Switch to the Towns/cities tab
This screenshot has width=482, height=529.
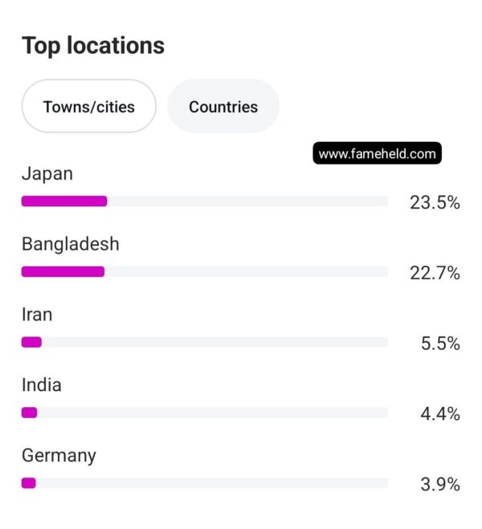(89, 107)
